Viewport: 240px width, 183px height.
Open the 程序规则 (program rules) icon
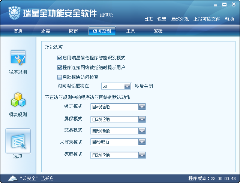point(18,58)
